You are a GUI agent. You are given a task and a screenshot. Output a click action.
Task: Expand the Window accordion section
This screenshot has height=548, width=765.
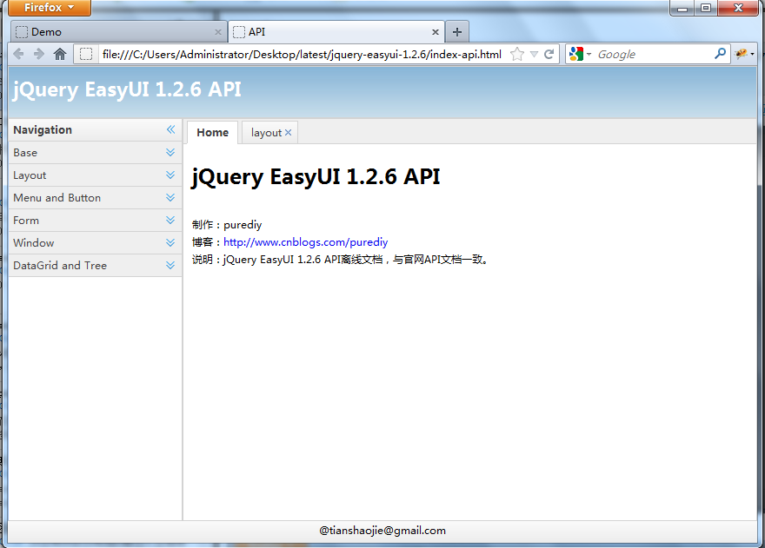click(x=170, y=243)
